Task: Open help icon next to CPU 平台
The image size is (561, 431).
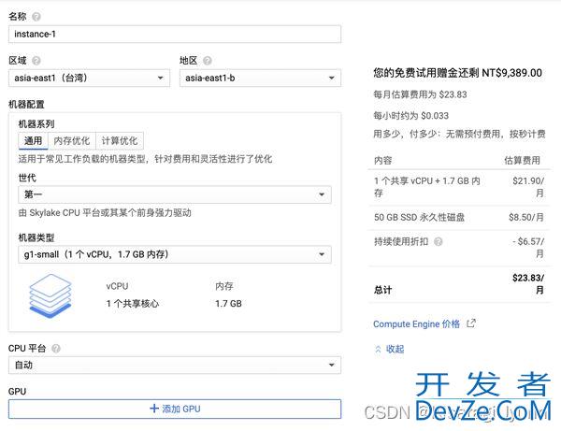Action: [56, 349]
